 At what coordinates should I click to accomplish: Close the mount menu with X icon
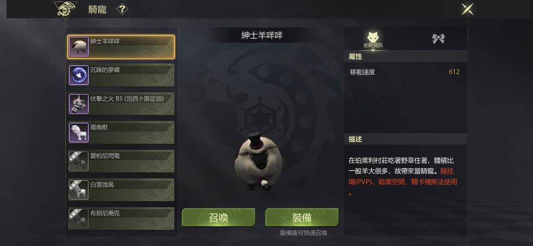tap(467, 9)
